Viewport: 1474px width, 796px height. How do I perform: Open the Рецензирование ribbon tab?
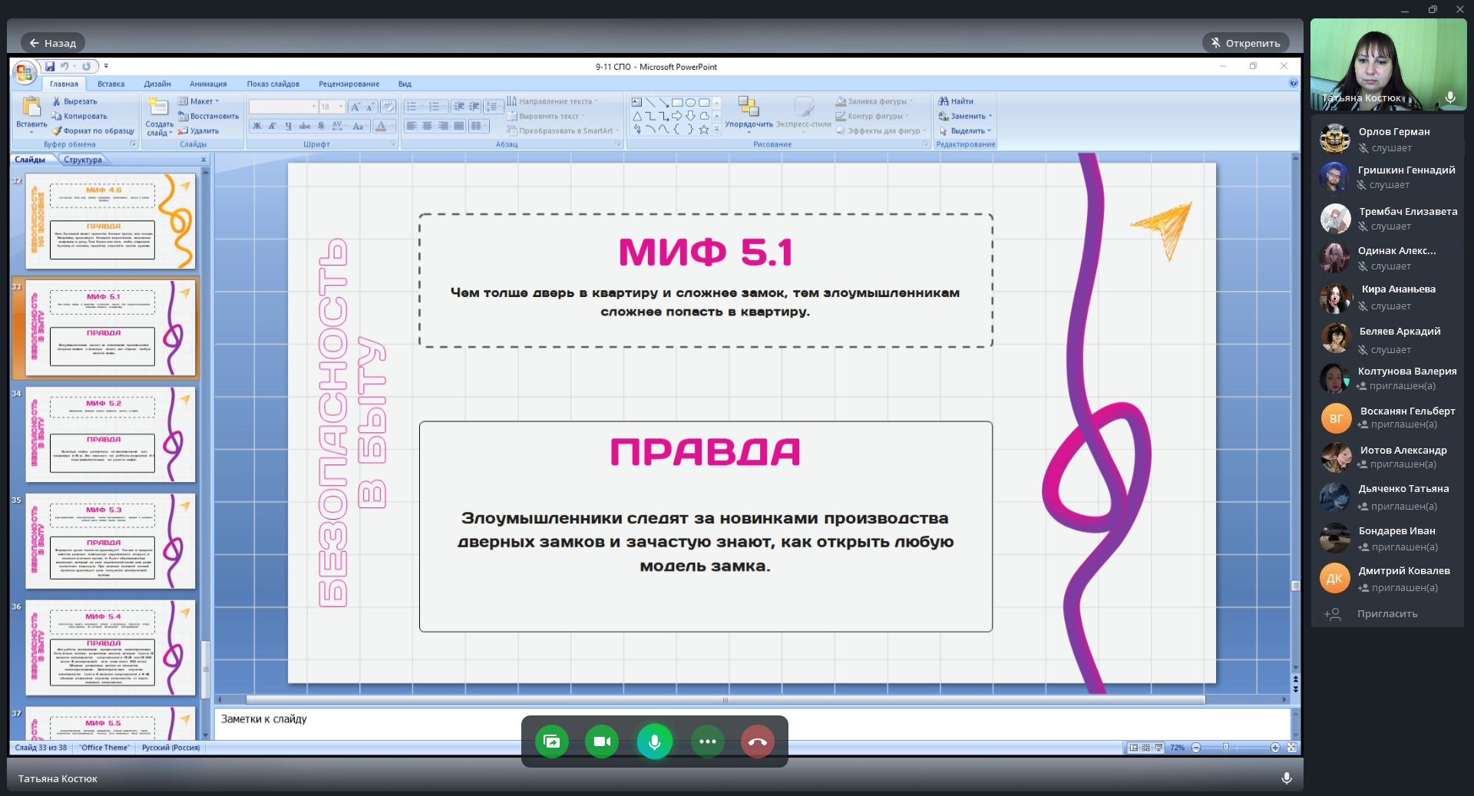pyautogui.click(x=349, y=84)
